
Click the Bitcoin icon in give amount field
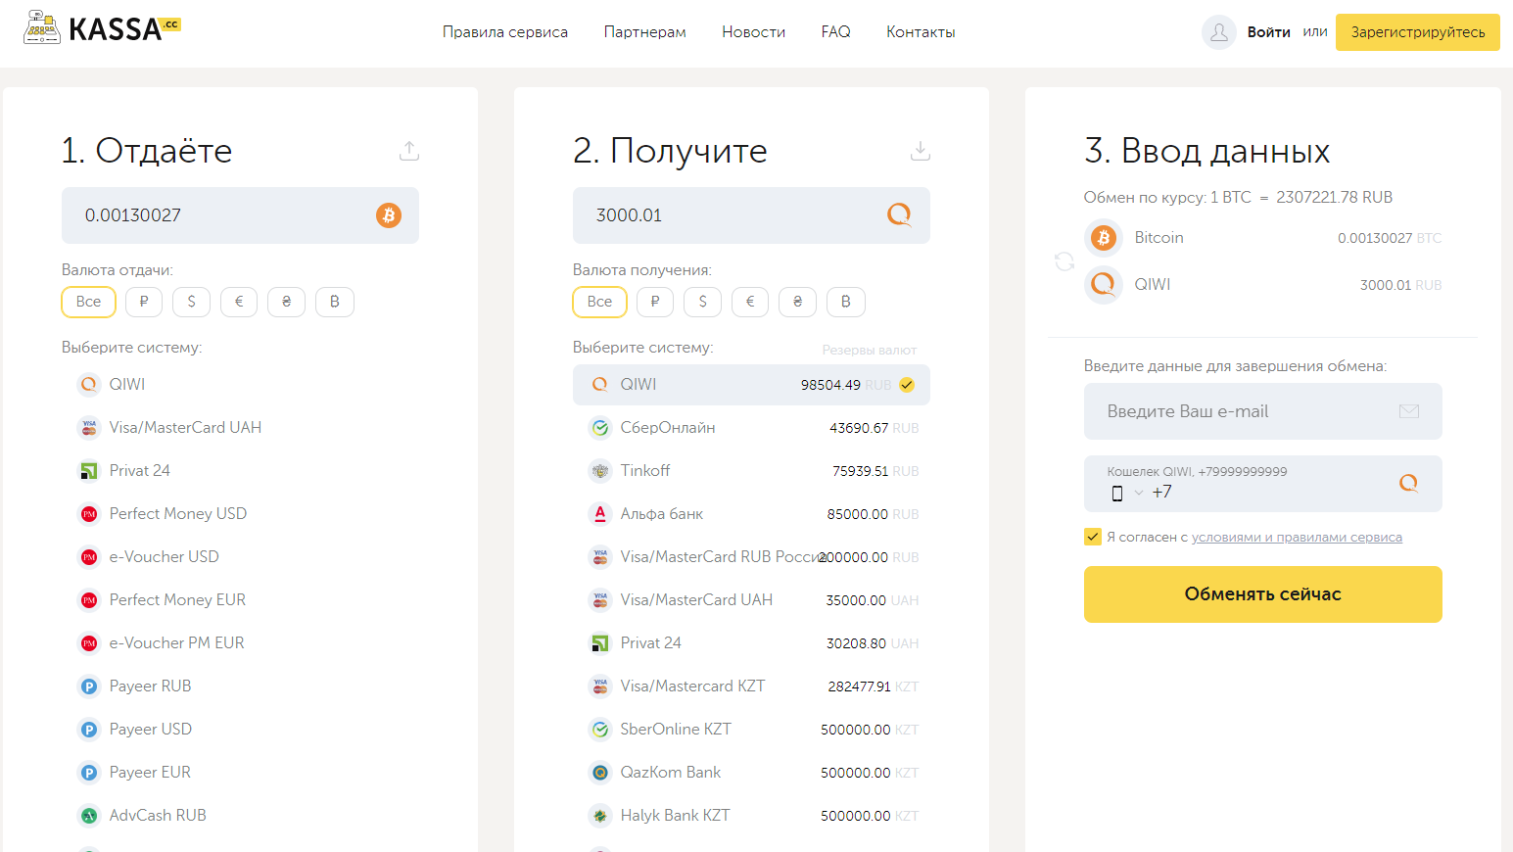click(x=389, y=215)
